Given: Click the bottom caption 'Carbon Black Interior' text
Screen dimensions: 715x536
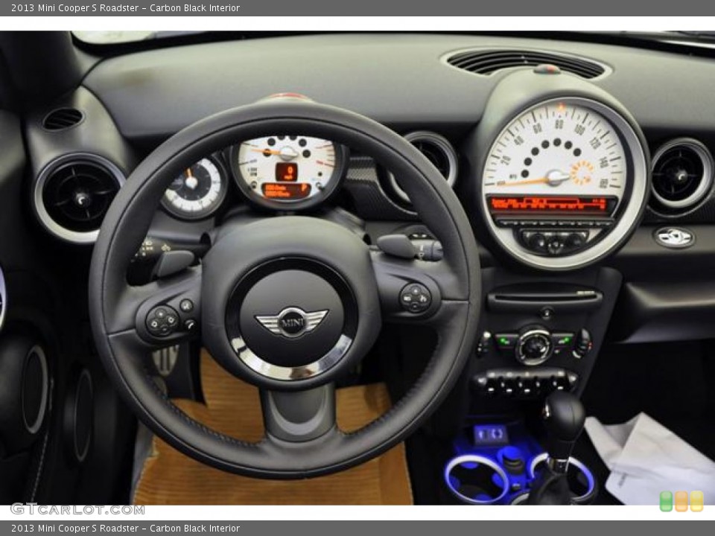Looking at the screenshot, I should point(194,529).
